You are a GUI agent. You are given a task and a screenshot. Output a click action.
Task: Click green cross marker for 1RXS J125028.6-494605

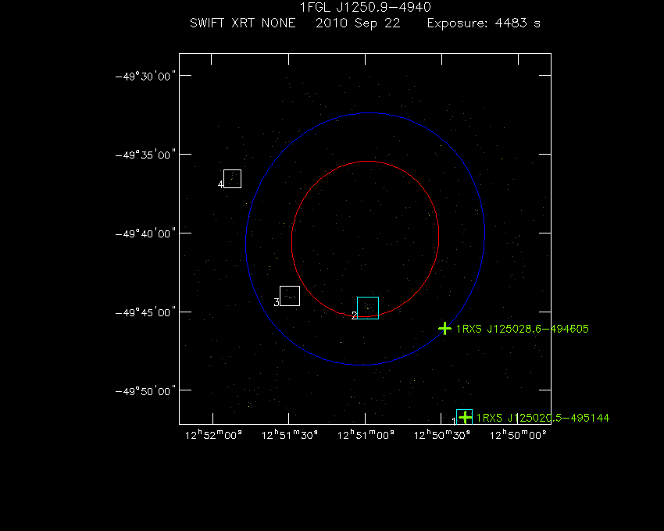[444, 328]
